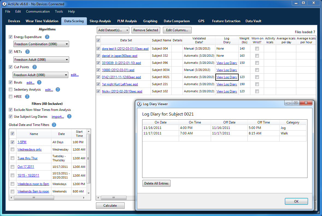This screenshot has width=322, height=216.
Task: Open View Log Diary for Subject 096
Action: click(227, 63)
